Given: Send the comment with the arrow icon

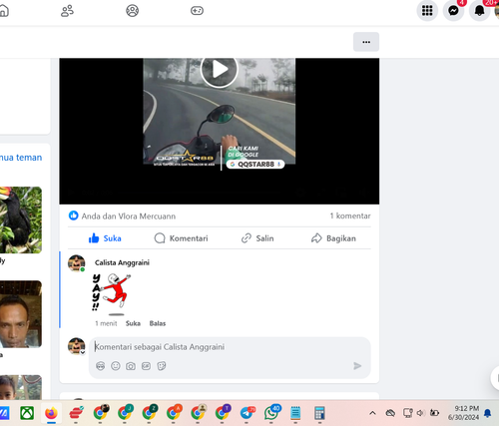Looking at the screenshot, I should tap(357, 366).
